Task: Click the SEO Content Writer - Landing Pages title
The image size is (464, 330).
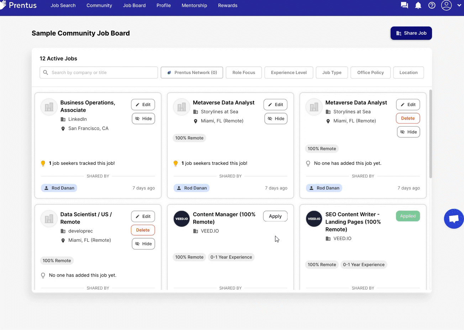Action: point(353,222)
